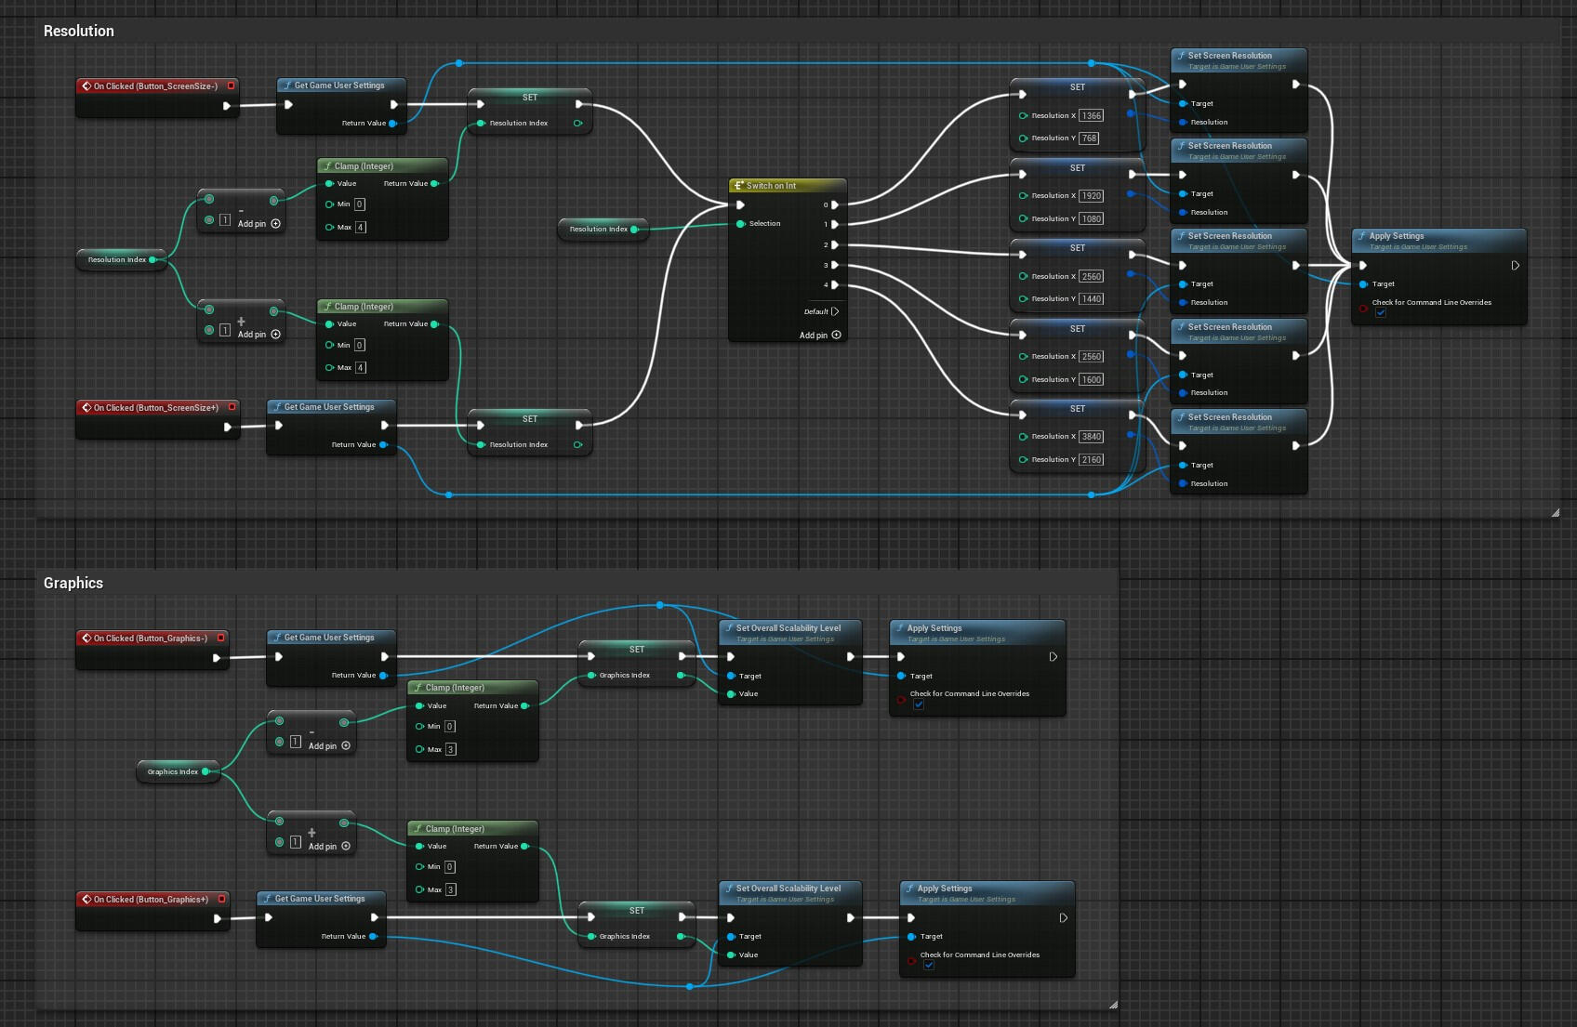Add a pin to the Resolution subtract node
Image resolution: width=1577 pixels, height=1027 pixels.
275,224
